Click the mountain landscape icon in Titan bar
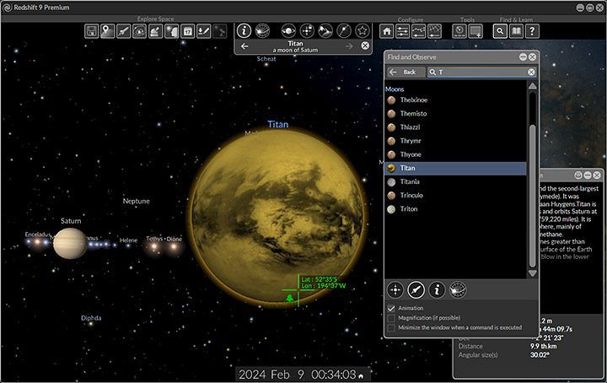607x383 pixels. tap(325, 30)
